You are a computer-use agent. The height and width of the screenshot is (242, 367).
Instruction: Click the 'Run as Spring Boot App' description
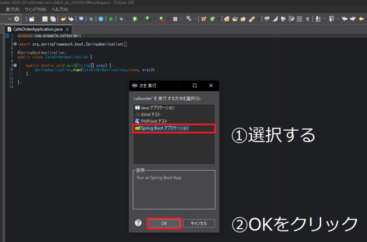tap(159, 177)
